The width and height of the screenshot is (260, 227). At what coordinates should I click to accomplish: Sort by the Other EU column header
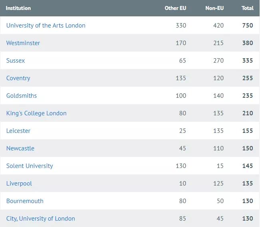pyautogui.click(x=175, y=8)
